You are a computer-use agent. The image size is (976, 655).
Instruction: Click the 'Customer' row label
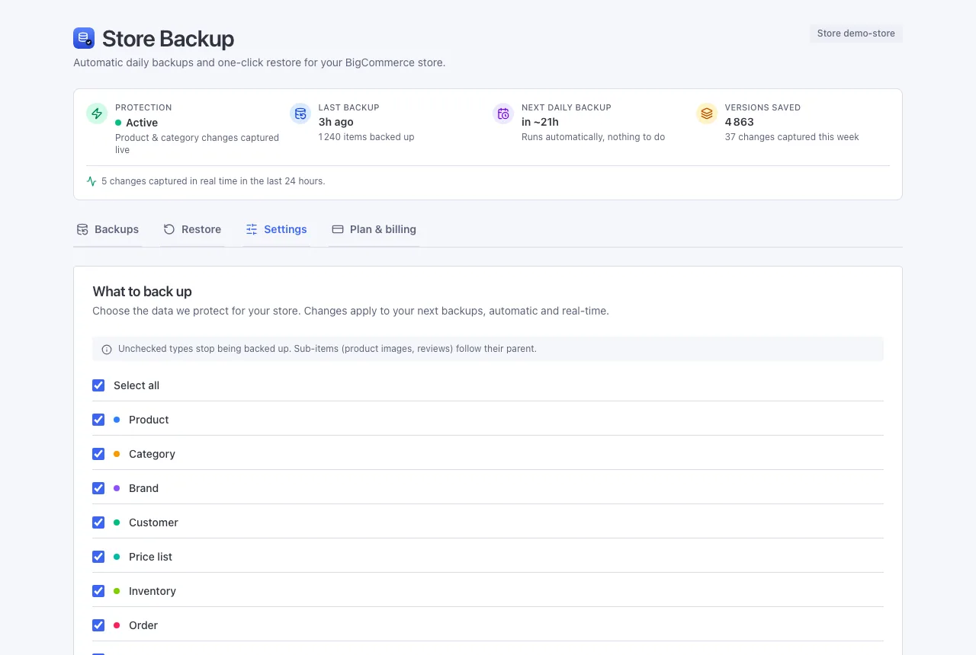(153, 522)
